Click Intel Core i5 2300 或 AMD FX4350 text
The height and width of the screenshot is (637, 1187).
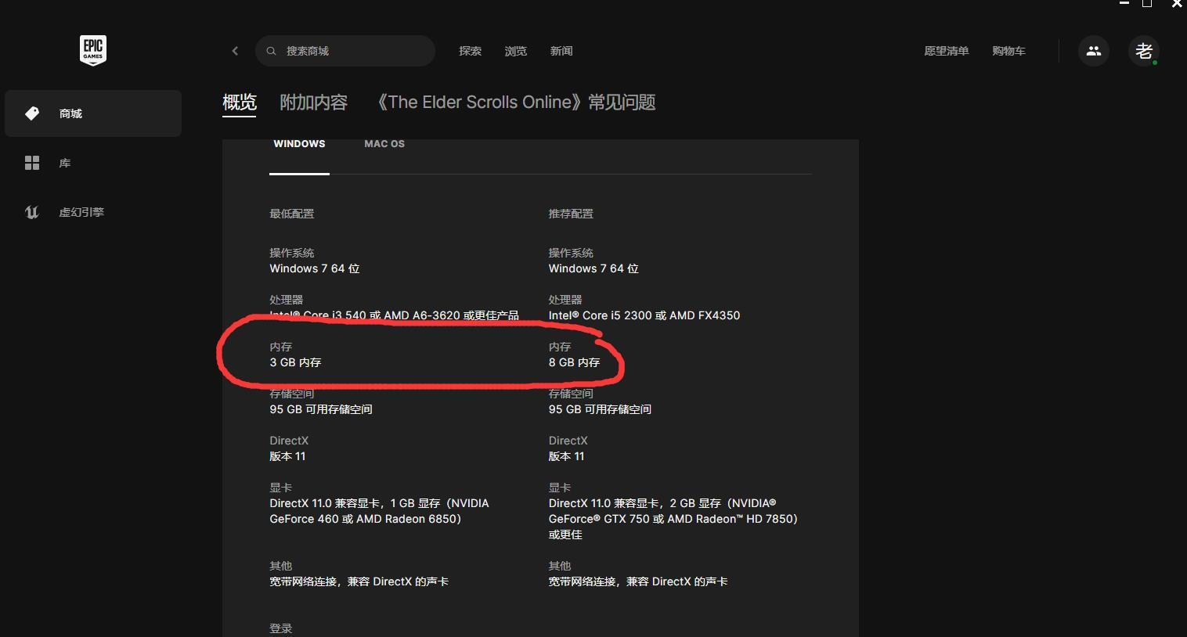click(644, 315)
